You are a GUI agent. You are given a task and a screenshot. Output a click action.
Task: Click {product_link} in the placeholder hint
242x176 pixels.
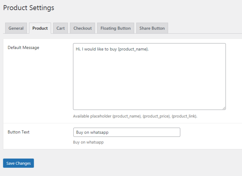[184, 116]
